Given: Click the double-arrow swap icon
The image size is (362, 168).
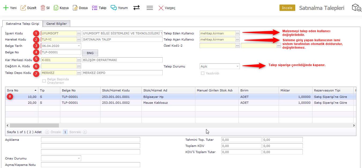Looking at the screenshot, I should [137, 8].
